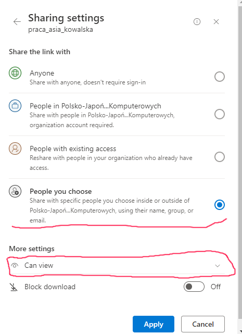Click the Block download icon
Viewport: 242px width, 334px height.
coord(14,287)
